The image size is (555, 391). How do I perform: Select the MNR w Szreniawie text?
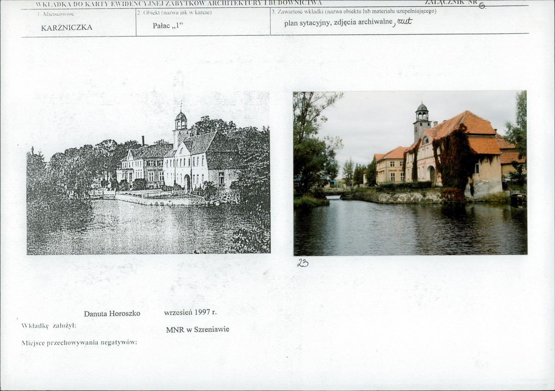pos(197,329)
